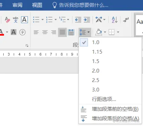Increase the paragraph indent
The height and width of the screenshot is (126, 143).
click(87, 20)
